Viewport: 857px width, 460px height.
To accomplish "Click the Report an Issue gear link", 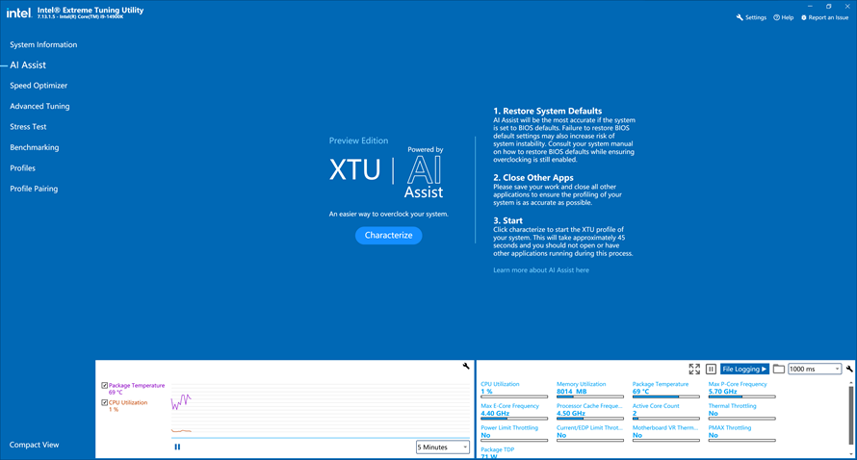I will click(x=825, y=17).
